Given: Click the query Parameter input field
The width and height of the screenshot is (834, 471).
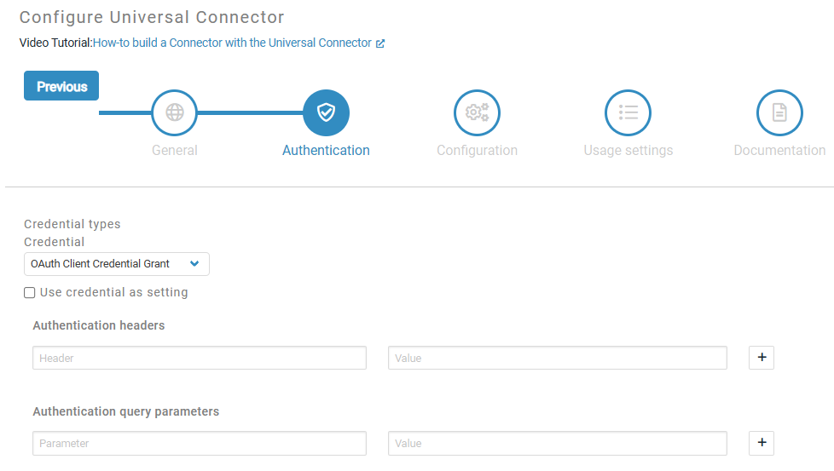Looking at the screenshot, I should [x=200, y=443].
